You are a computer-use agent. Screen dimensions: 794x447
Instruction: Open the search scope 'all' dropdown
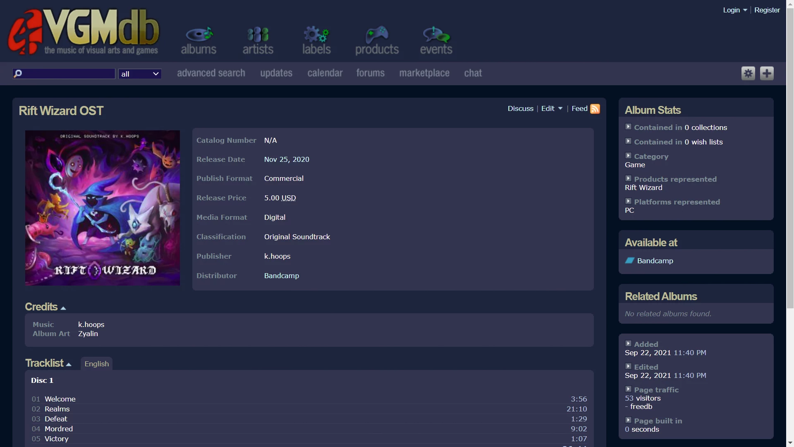(140, 74)
